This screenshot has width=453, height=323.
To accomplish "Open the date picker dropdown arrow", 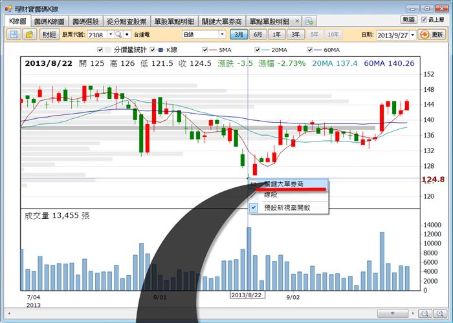I will click(413, 35).
